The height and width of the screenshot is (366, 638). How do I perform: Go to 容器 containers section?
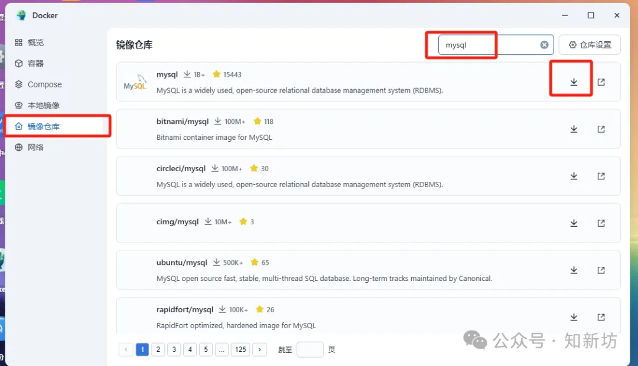35,63
